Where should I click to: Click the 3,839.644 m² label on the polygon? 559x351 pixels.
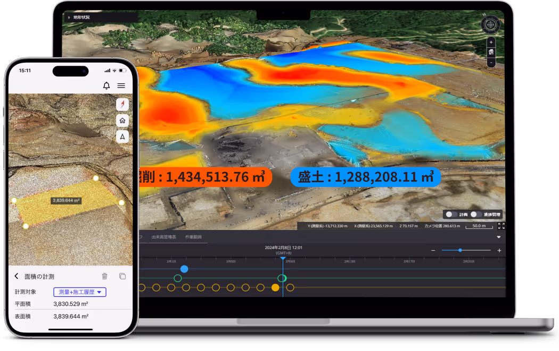[x=66, y=201]
